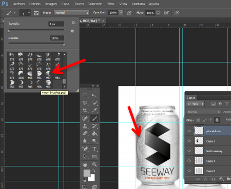This screenshot has height=189, width=231.
Task: Click the Tamaño size slider handle
Action: click(x=9, y=31)
